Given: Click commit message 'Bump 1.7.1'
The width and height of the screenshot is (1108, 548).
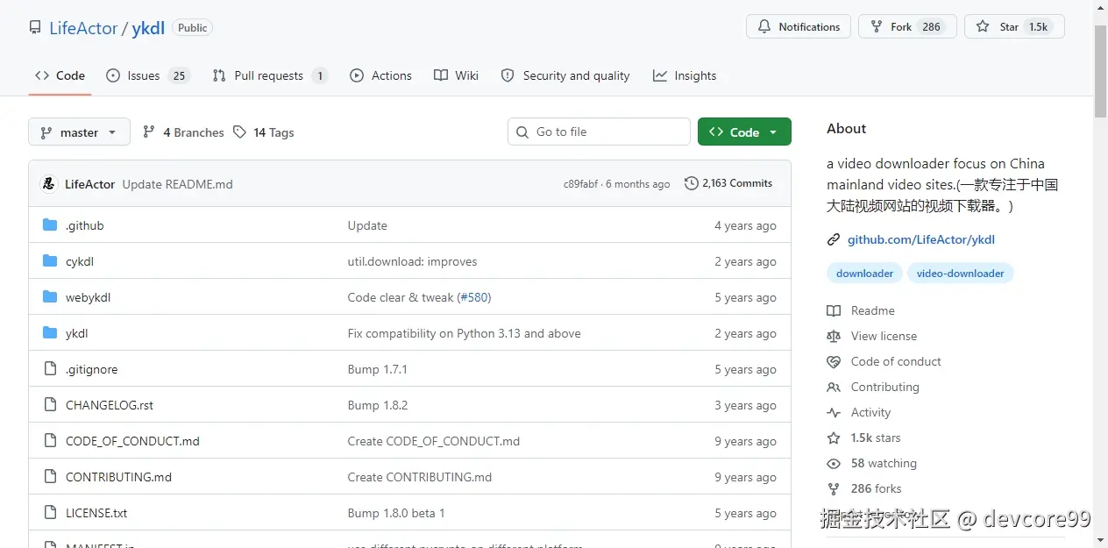Looking at the screenshot, I should click(x=378, y=369).
